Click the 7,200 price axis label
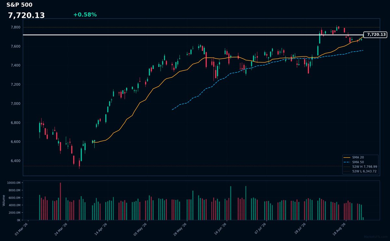This screenshot has width=390, height=241. tap(16, 84)
